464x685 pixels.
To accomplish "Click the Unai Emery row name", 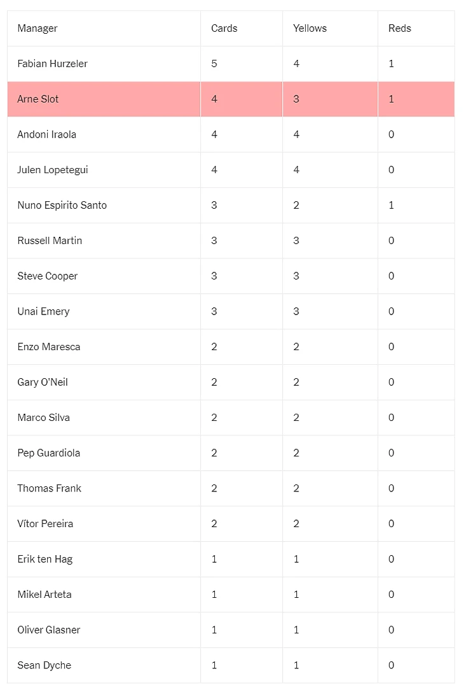I will (43, 311).
